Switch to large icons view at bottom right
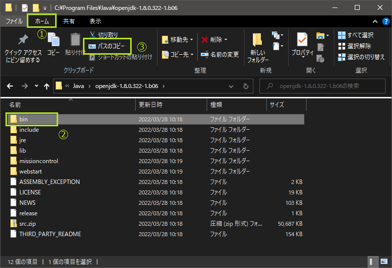The width and height of the screenshot is (392, 268). (384, 261)
